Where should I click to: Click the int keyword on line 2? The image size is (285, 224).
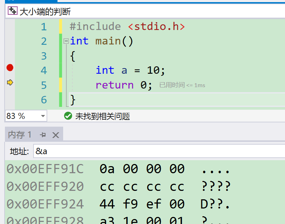pyautogui.click(x=79, y=41)
